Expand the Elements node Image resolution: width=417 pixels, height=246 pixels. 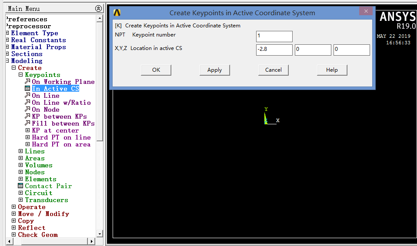[21, 179]
